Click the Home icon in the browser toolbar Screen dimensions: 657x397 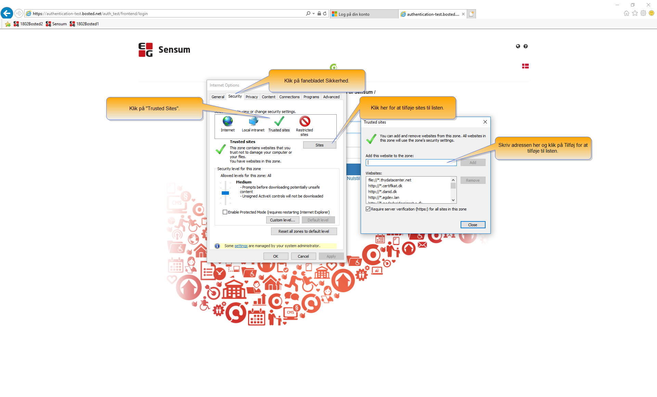(x=626, y=13)
